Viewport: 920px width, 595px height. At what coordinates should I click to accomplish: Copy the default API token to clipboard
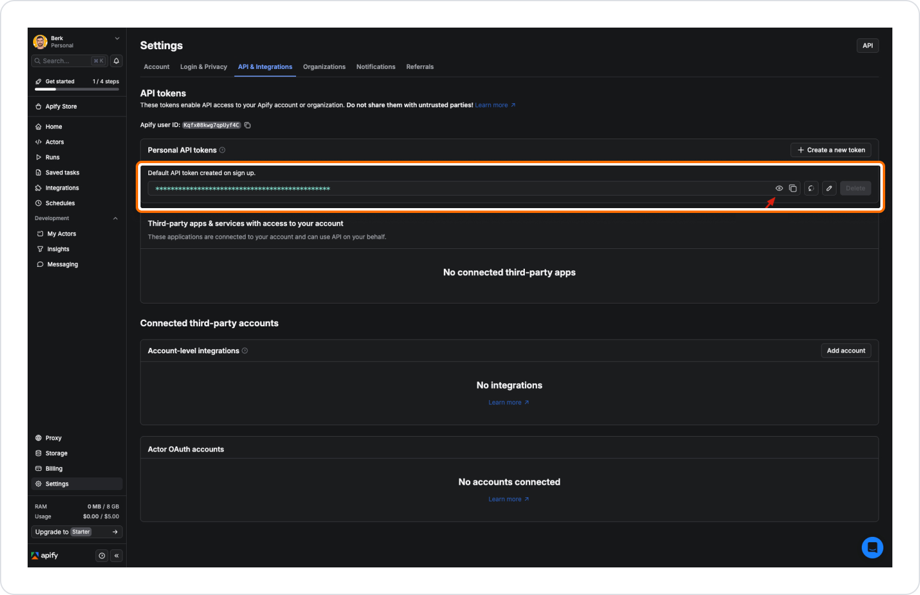click(x=793, y=188)
